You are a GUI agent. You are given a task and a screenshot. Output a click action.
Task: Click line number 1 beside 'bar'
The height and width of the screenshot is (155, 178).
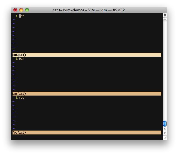pos(16,59)
